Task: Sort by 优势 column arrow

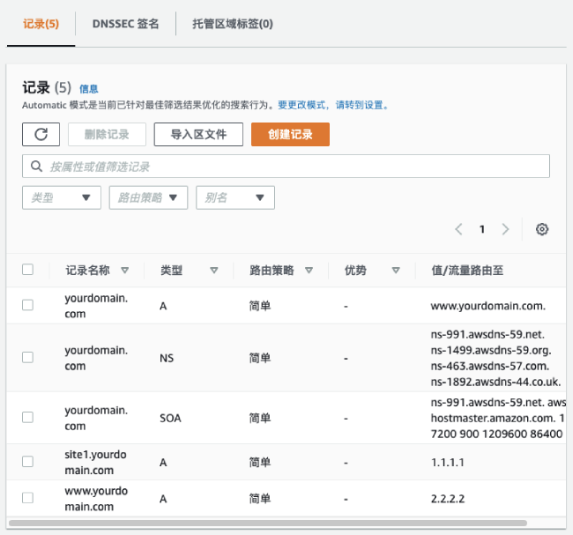Action: (396, 271)
